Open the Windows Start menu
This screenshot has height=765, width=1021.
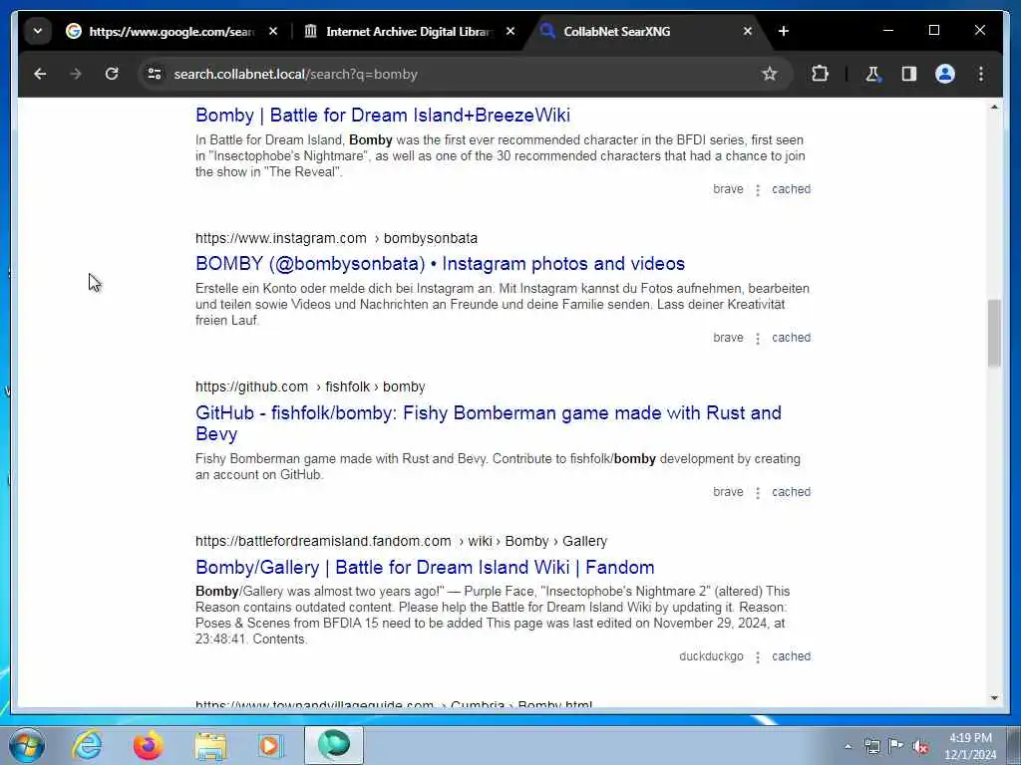(x=27, y=745)
